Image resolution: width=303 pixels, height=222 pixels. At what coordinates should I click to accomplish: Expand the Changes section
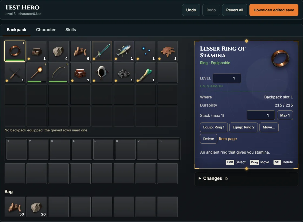point(246,178)
